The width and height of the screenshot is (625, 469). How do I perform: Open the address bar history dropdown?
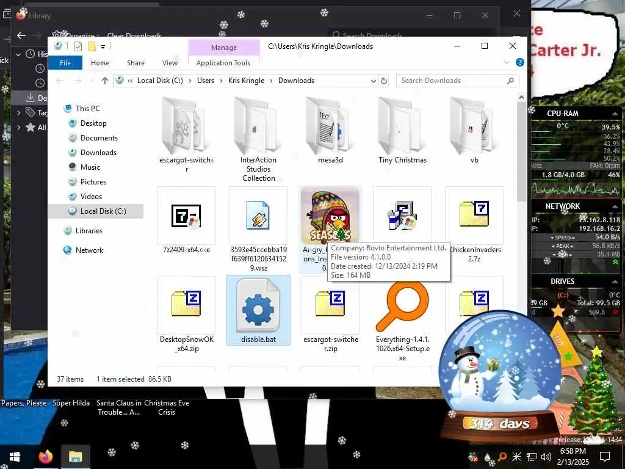coord(373,81)
